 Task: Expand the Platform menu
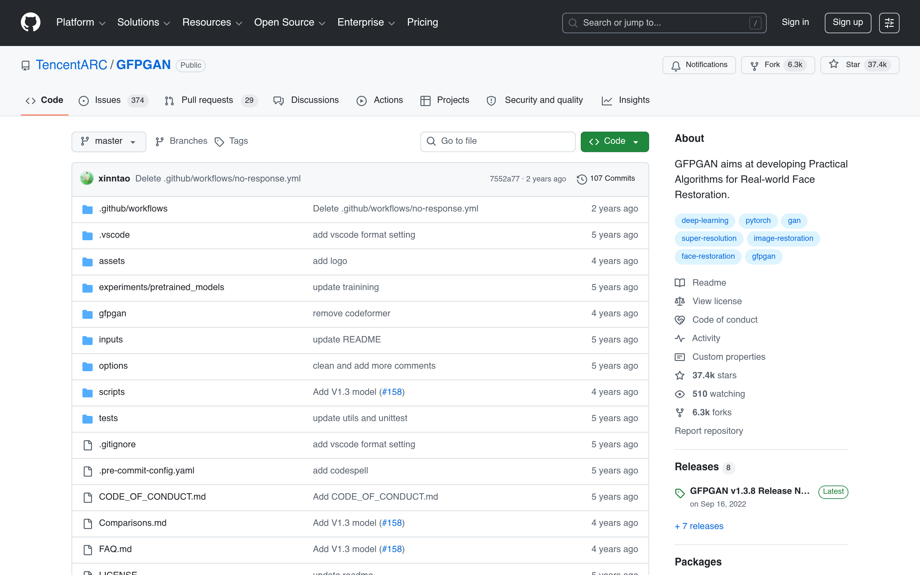point(80,22)
